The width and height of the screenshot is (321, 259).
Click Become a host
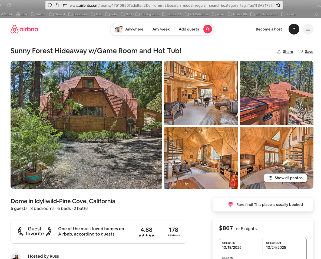[x=269, y=29]
